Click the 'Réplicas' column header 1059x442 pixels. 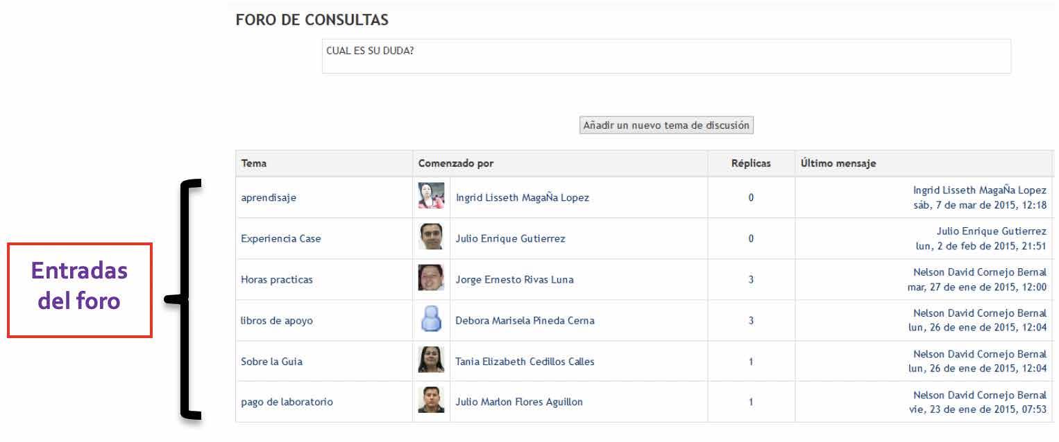[751, 163]
